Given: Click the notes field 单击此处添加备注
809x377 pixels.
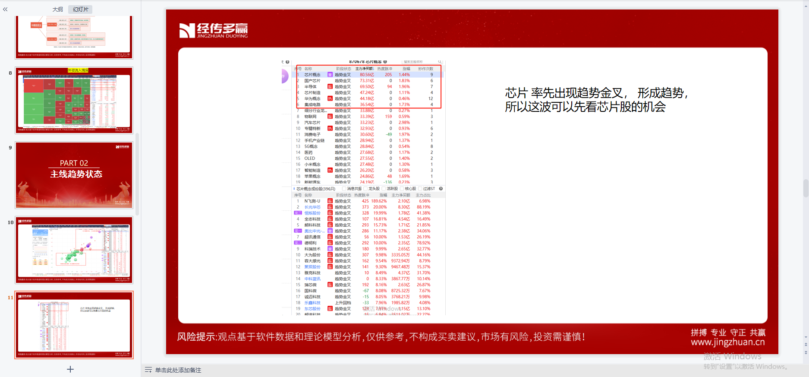Looking at the screenshot, I should 178,370.
